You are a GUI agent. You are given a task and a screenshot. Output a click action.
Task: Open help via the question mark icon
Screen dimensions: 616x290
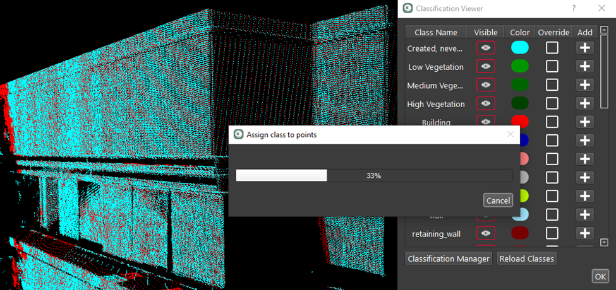[574, 8]
